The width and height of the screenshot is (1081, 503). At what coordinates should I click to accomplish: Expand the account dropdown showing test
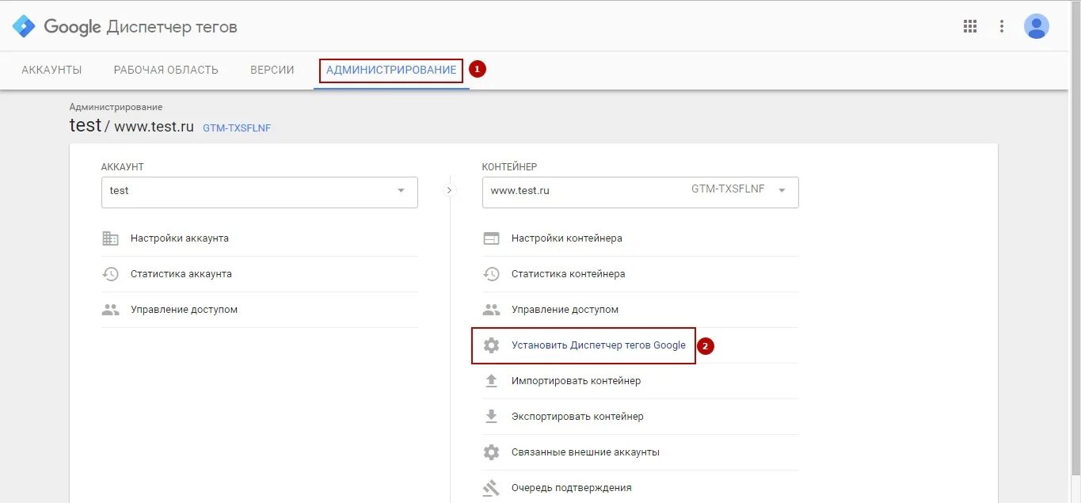pyautogui.click(x=259, y=192)
